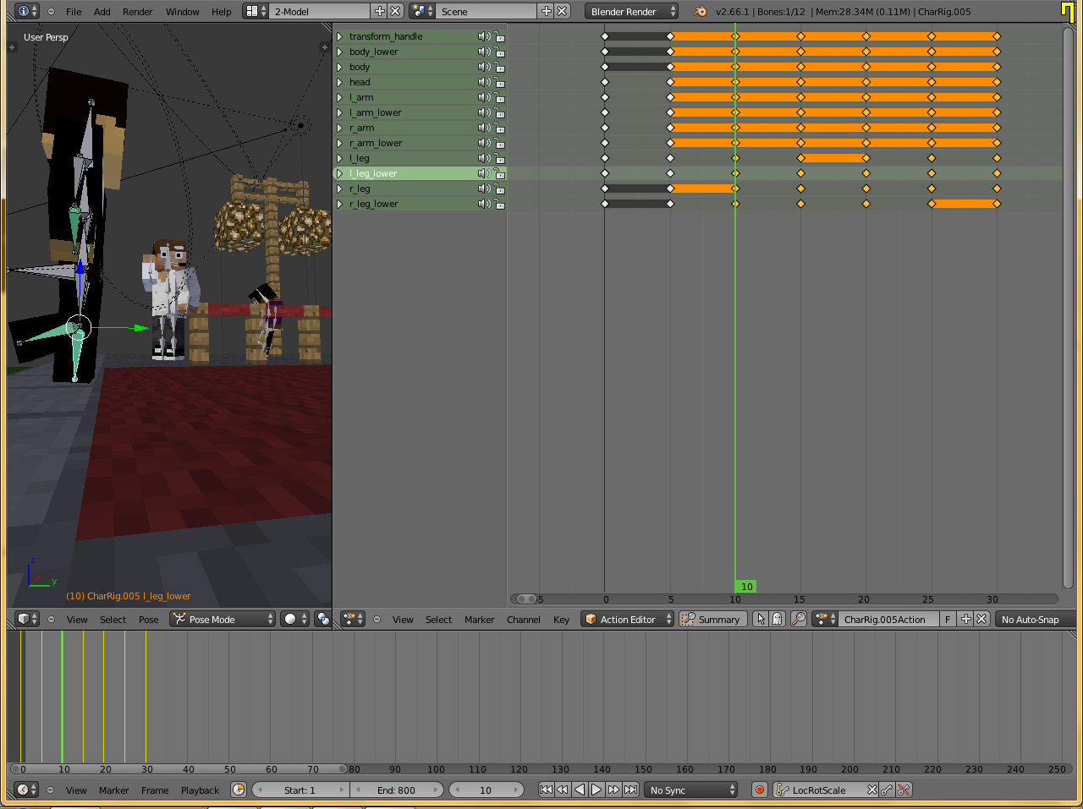Click the green frame 10 indicator in the dope sheet
This screenshot has width=1083, height=809.
[745, 587]
